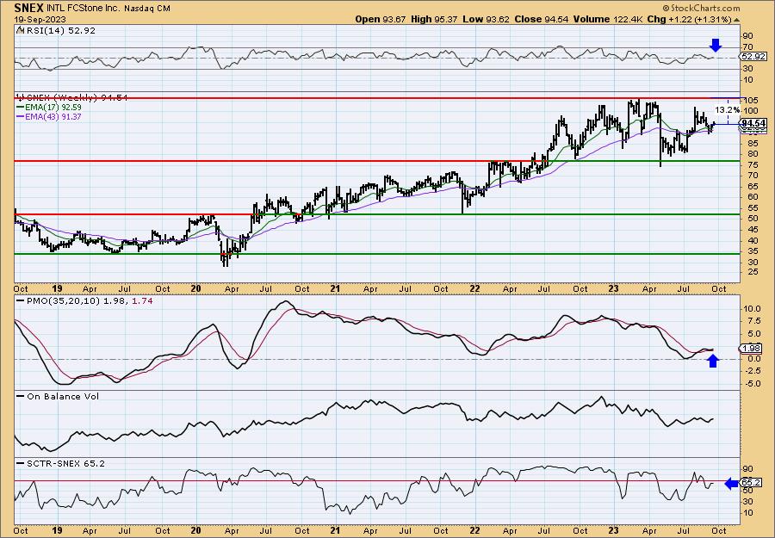Click the price bar icon before SNEX (Weekly)
The width and height of the screenshot is (775, 538).
coord(20,98)
